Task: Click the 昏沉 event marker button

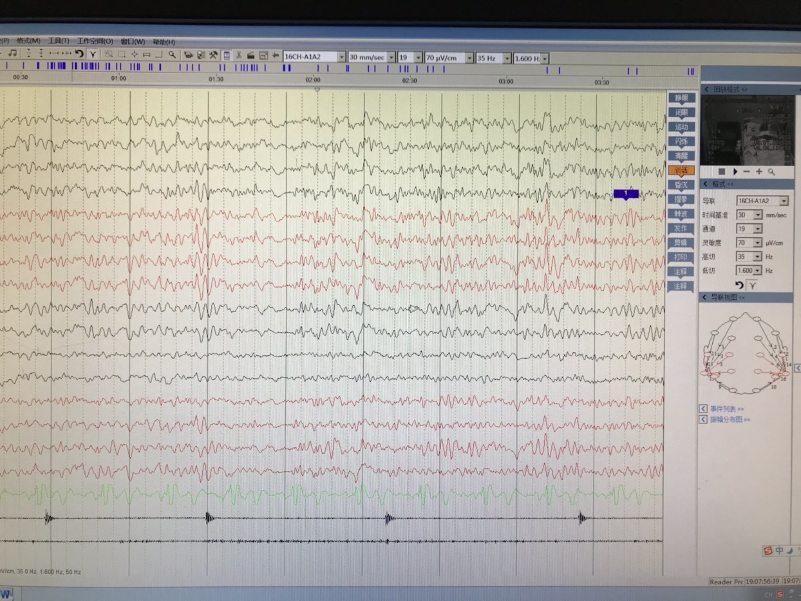Action: click(681, 185)
